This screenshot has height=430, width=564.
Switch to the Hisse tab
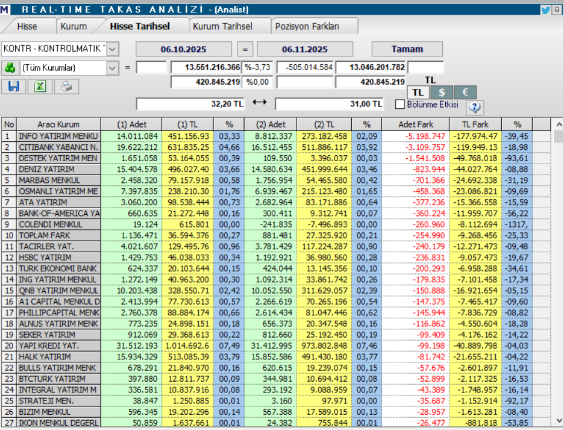[27, 26]
